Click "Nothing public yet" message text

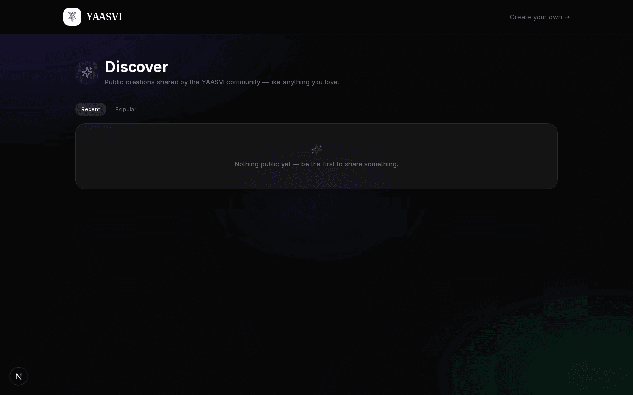click(316, 164)
